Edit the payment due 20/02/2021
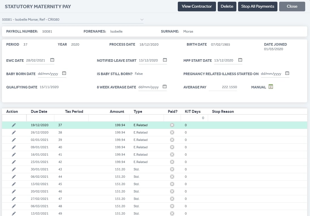 [14, 191]
